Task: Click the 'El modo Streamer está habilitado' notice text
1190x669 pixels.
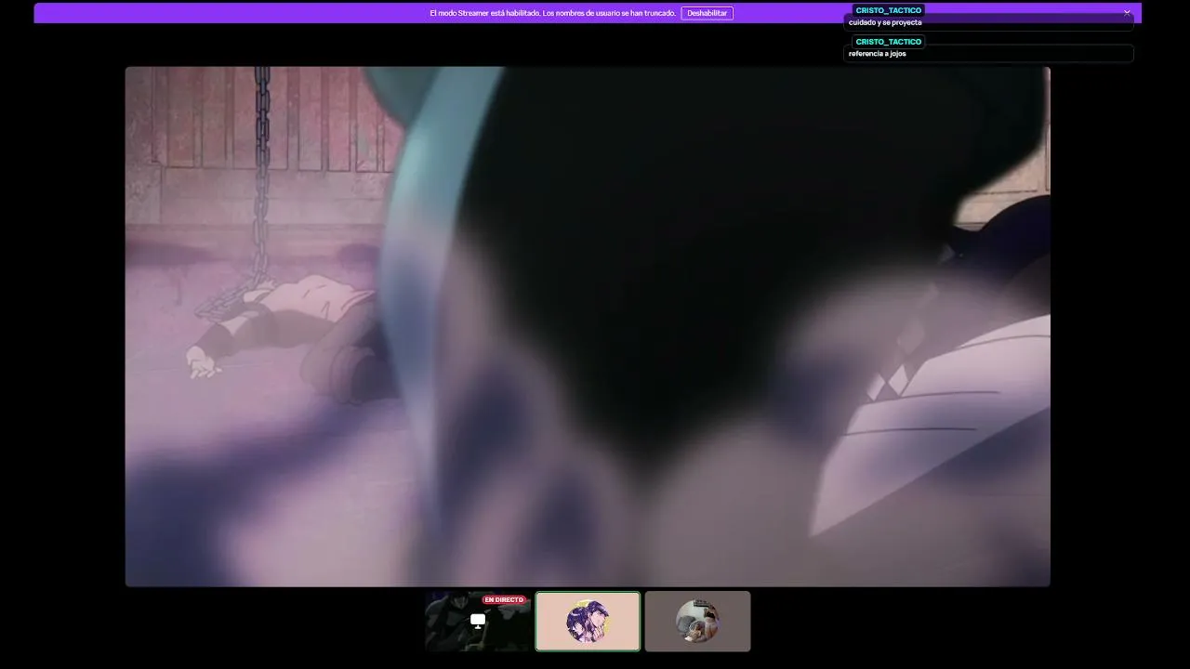Action: (x=552, y=13)
